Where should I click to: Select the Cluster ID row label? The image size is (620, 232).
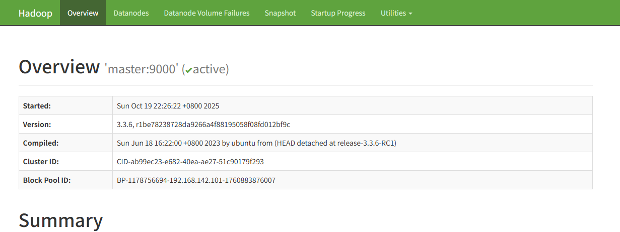coord(42,162)
